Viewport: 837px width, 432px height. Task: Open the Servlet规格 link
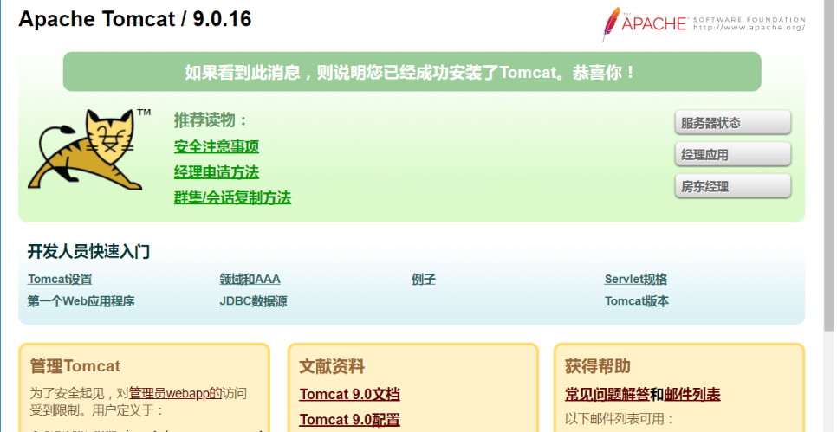click(636, 279)
